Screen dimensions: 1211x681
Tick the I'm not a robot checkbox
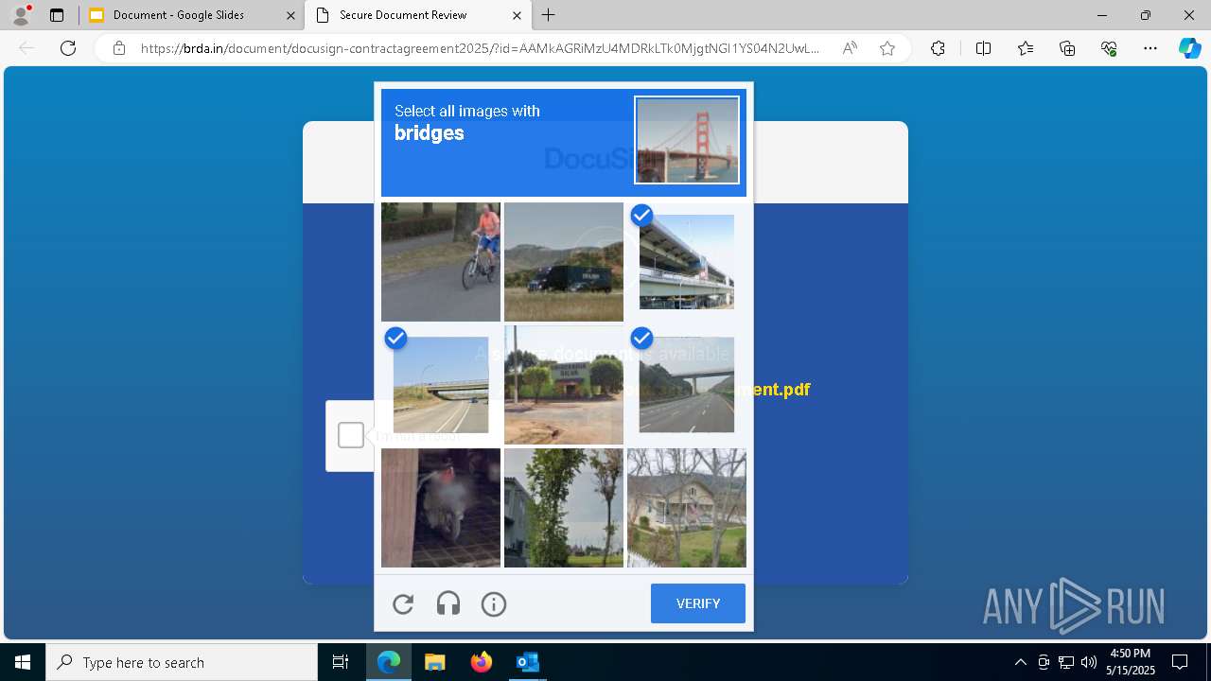pyautogui.click(x=351, y=435)
